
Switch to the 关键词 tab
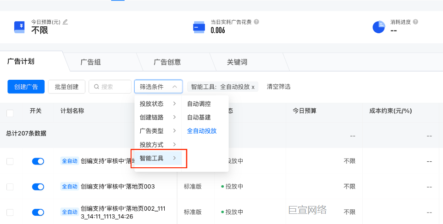pos(237,62)
